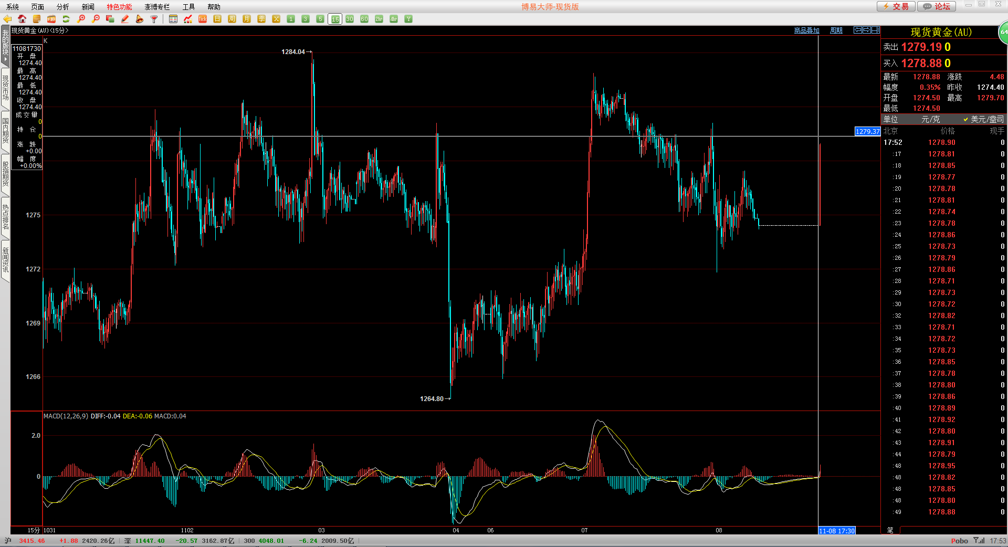
Task: Click the green refresh arrows icon
Action: pyautogui.click(x=66, y=19)
